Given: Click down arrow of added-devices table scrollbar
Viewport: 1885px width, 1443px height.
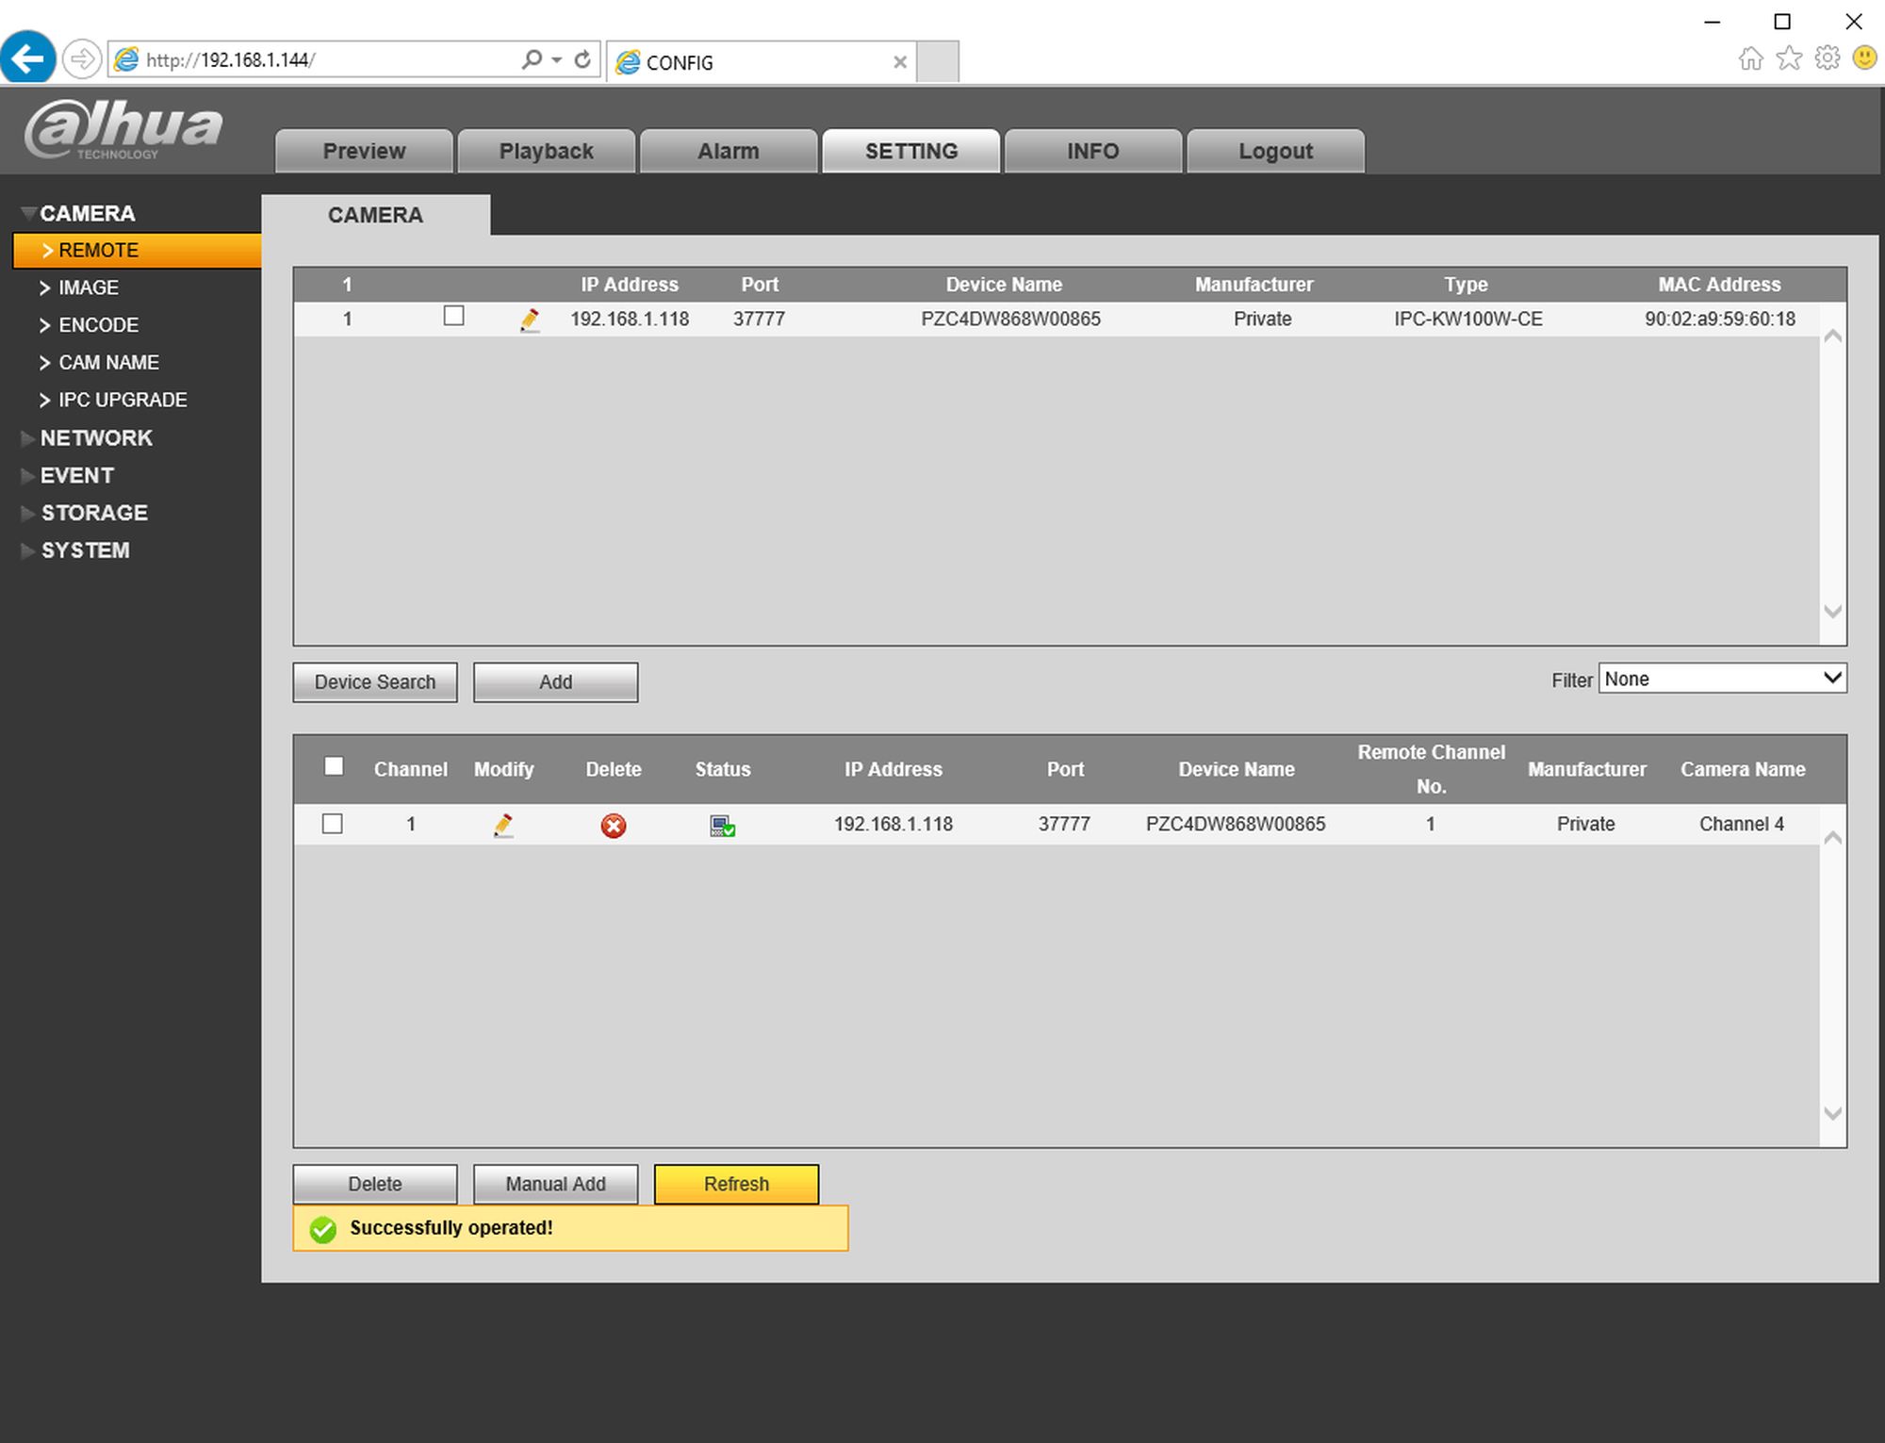Looking at the screenshot, I should (x=1832, y=1113).
